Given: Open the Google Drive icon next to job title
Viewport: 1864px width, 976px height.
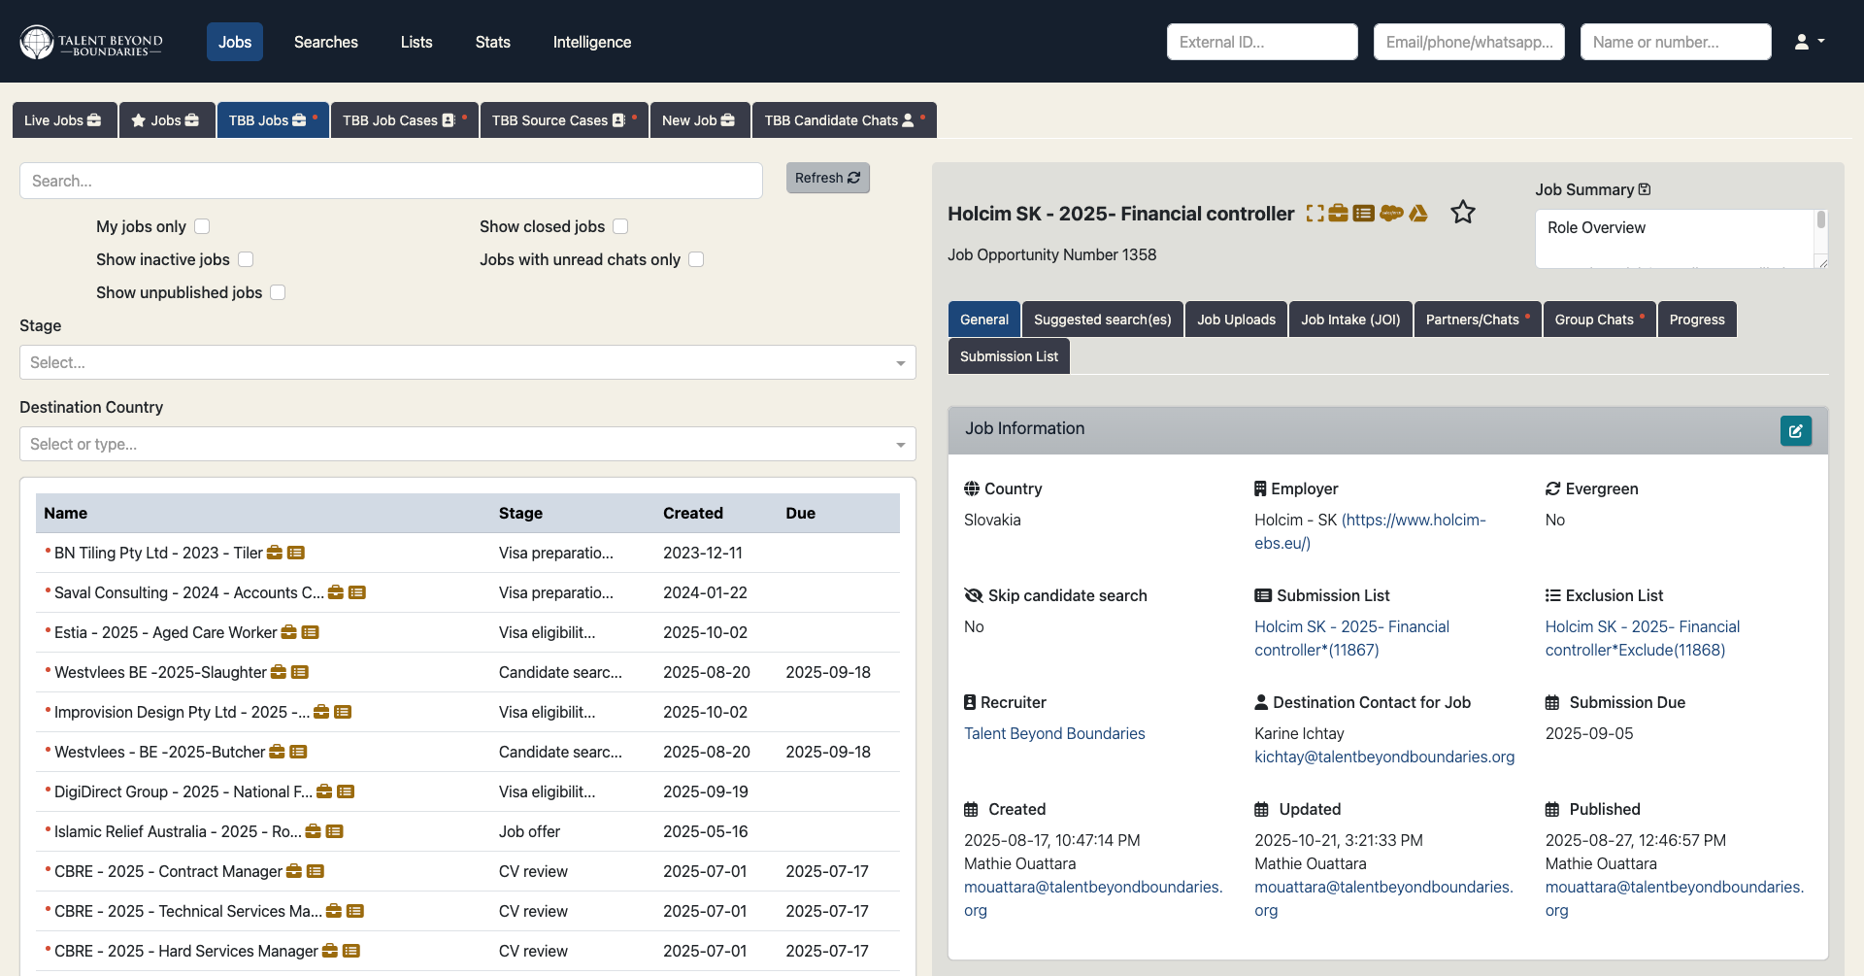Looking at the screenshot, I should coord(1418,213).
